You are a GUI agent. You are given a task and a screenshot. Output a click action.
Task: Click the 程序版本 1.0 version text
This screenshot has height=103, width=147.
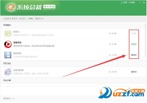click(9, 98)
